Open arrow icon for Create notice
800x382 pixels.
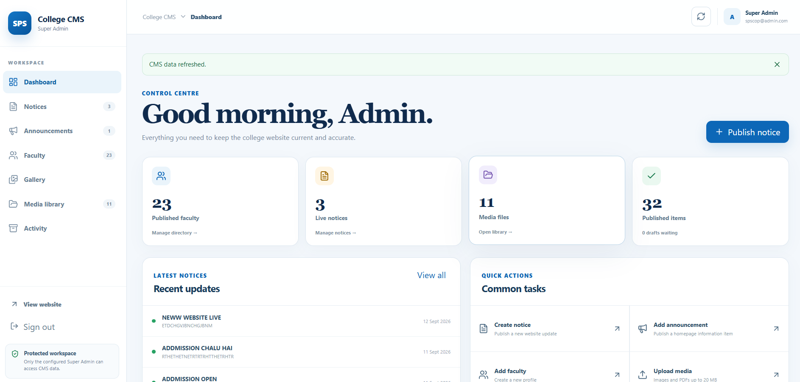click(617, 329)
